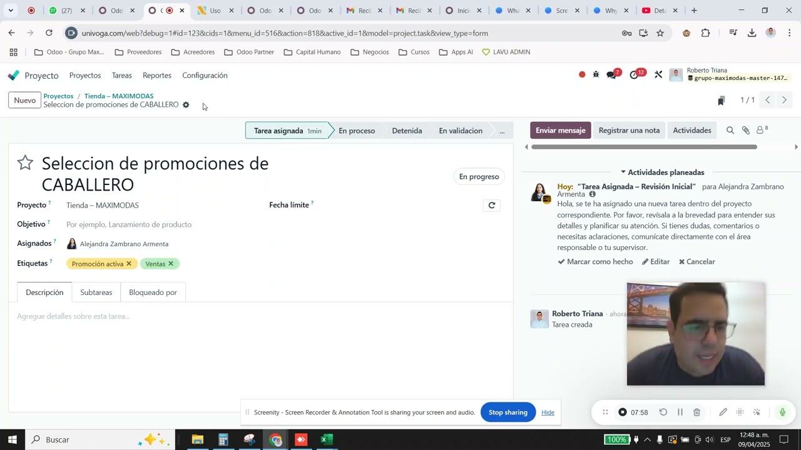Create a new record with Nuevo
The width and height of the screenshot is (801, 450).
pos(25,100)
